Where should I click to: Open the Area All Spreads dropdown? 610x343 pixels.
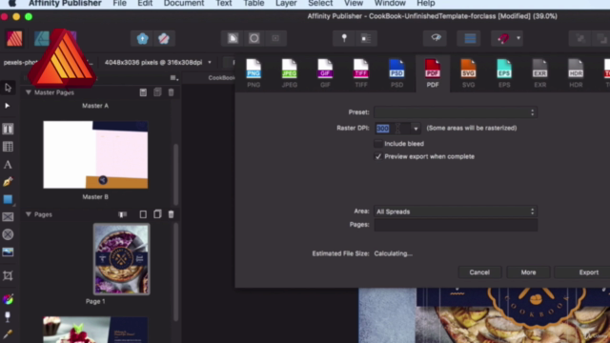coord(456,212)
